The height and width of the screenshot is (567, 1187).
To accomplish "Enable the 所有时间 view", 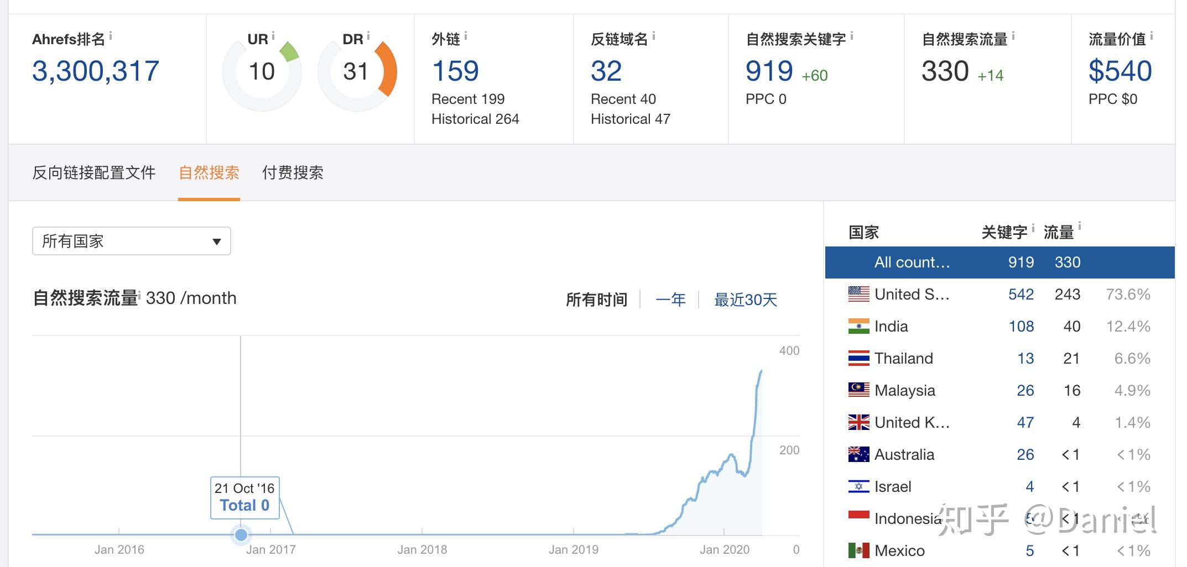I will click(x=598, y=299).
